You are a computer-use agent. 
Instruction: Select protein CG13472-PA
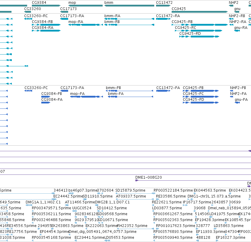(163, 91)
